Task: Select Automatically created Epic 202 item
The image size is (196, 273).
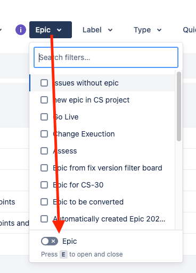Action: (102, 219)
